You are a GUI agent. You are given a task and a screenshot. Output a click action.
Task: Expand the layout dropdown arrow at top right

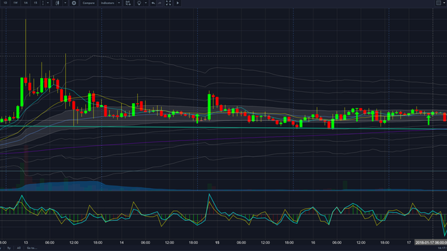point(444,3)
